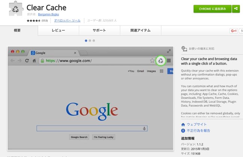
Task: Open the デベロッパー ツール category link
Action: [x=67, y=21]
